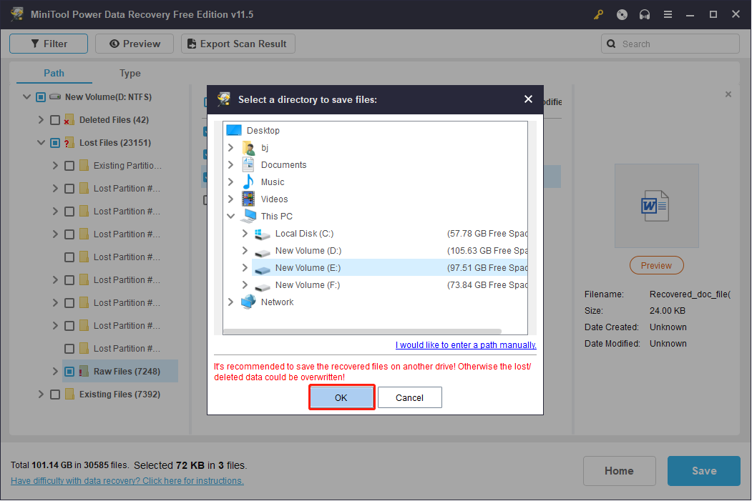
Task: Switch to the Type tab
Action: click(130, 73)
